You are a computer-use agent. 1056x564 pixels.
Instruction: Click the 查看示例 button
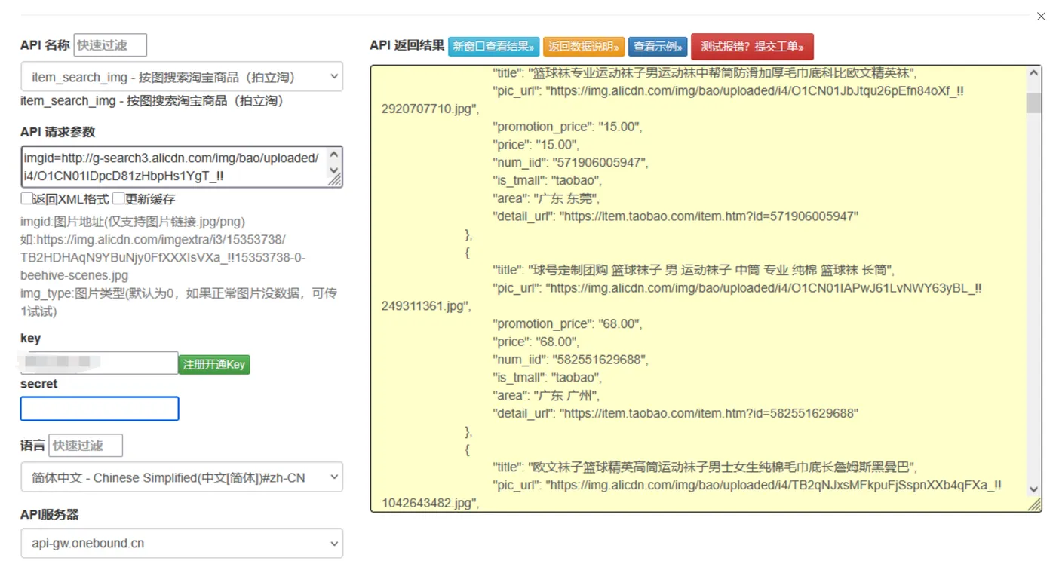pos(658,47)
